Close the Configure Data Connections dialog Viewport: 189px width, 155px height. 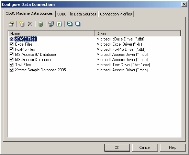coord(184,4)
